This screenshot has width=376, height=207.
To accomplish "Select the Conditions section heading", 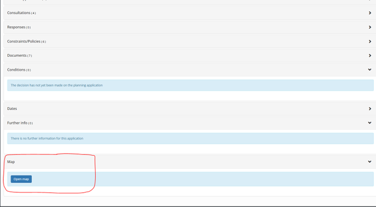I will tap(16, 70).
